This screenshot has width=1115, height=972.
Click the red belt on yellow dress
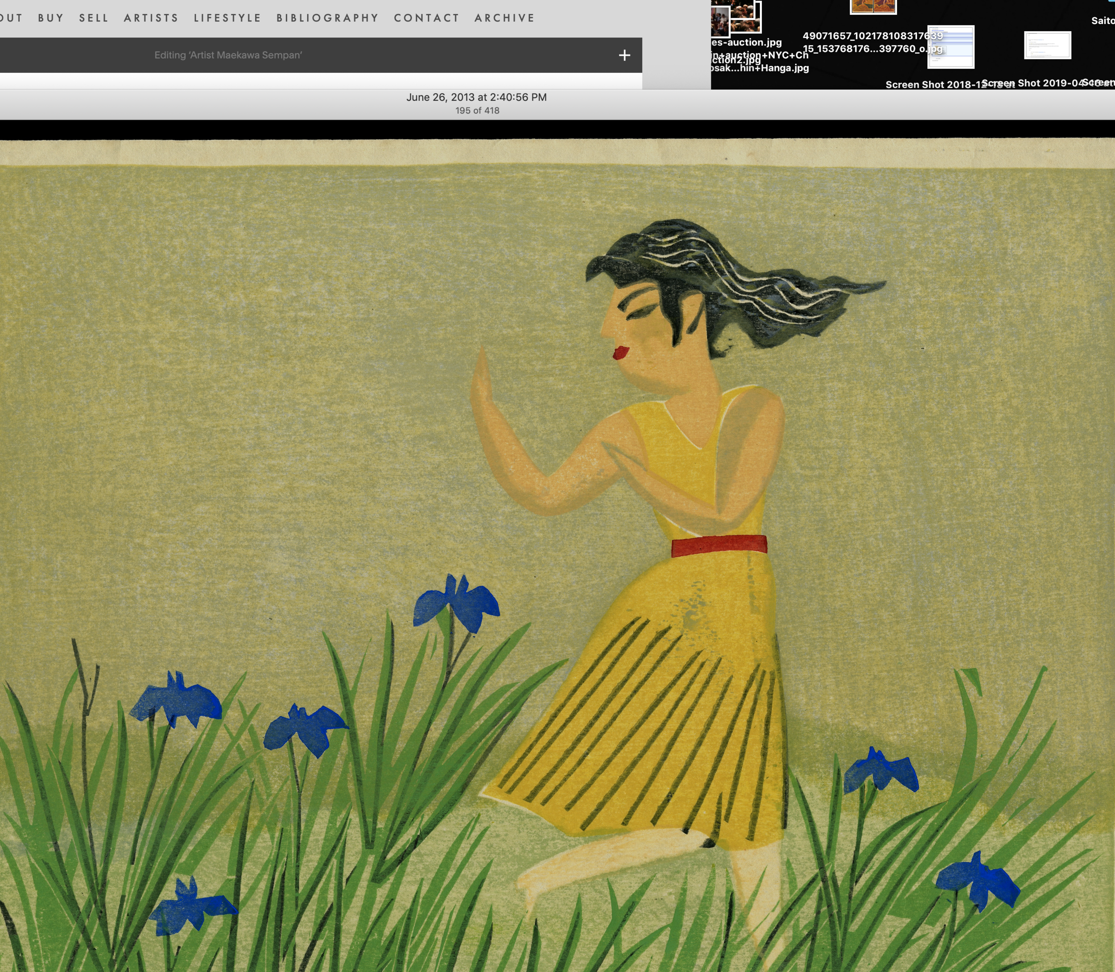(x=719, y=546)
